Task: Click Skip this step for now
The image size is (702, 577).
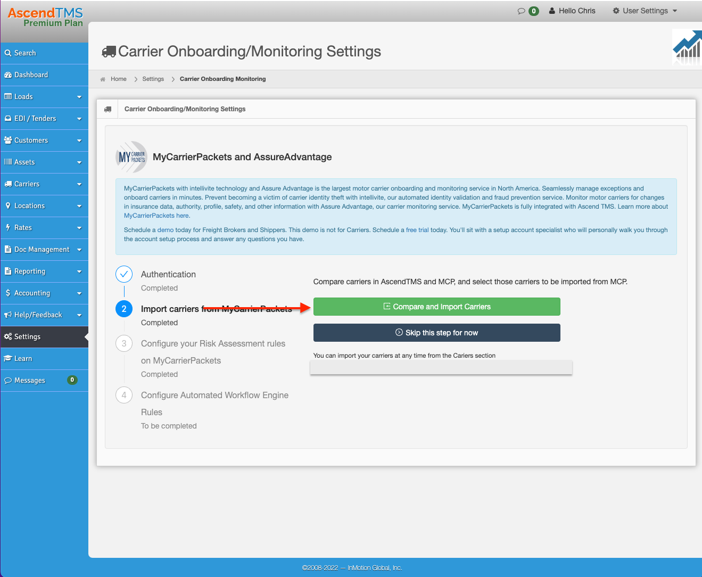Action: 436,333
